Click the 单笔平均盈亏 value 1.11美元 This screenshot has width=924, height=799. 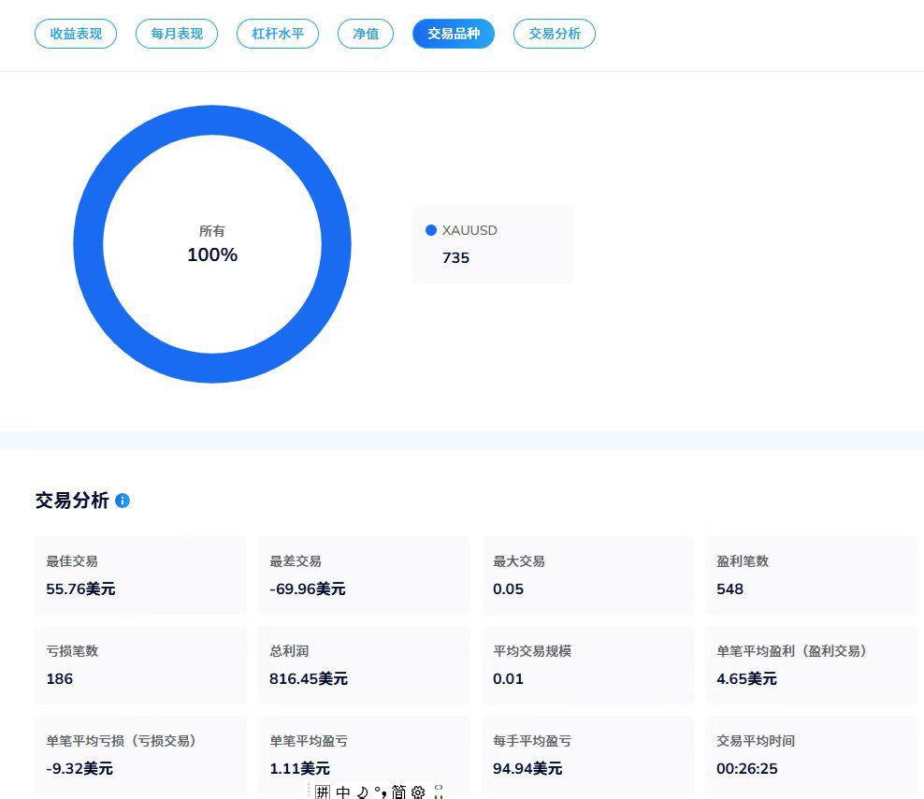click(300, 768)
